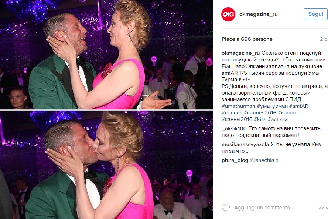The height and width of the screenshot is (219, 328).
Task: Click the bottom kiss photo
Action: (x=106, y=165)
